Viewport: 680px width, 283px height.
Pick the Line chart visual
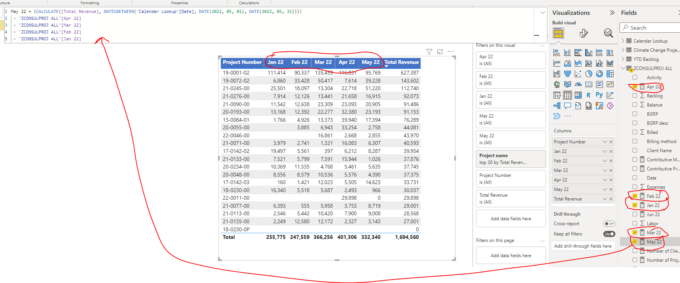pyautogui.click(x=557, y=63)
